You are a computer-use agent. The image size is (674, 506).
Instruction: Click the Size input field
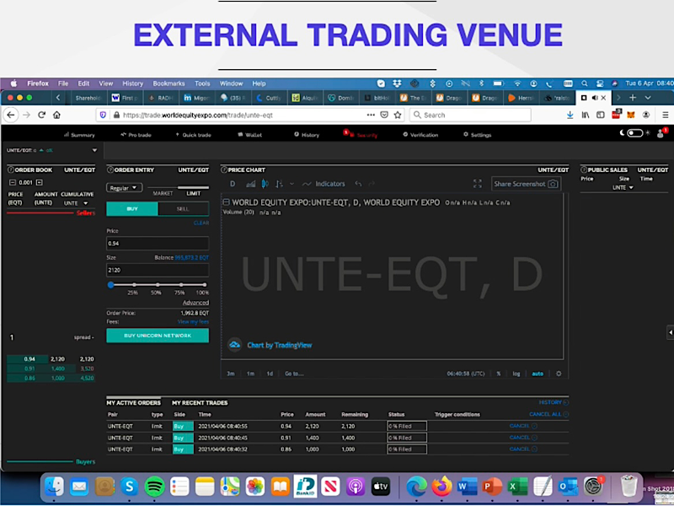(158, 270)
